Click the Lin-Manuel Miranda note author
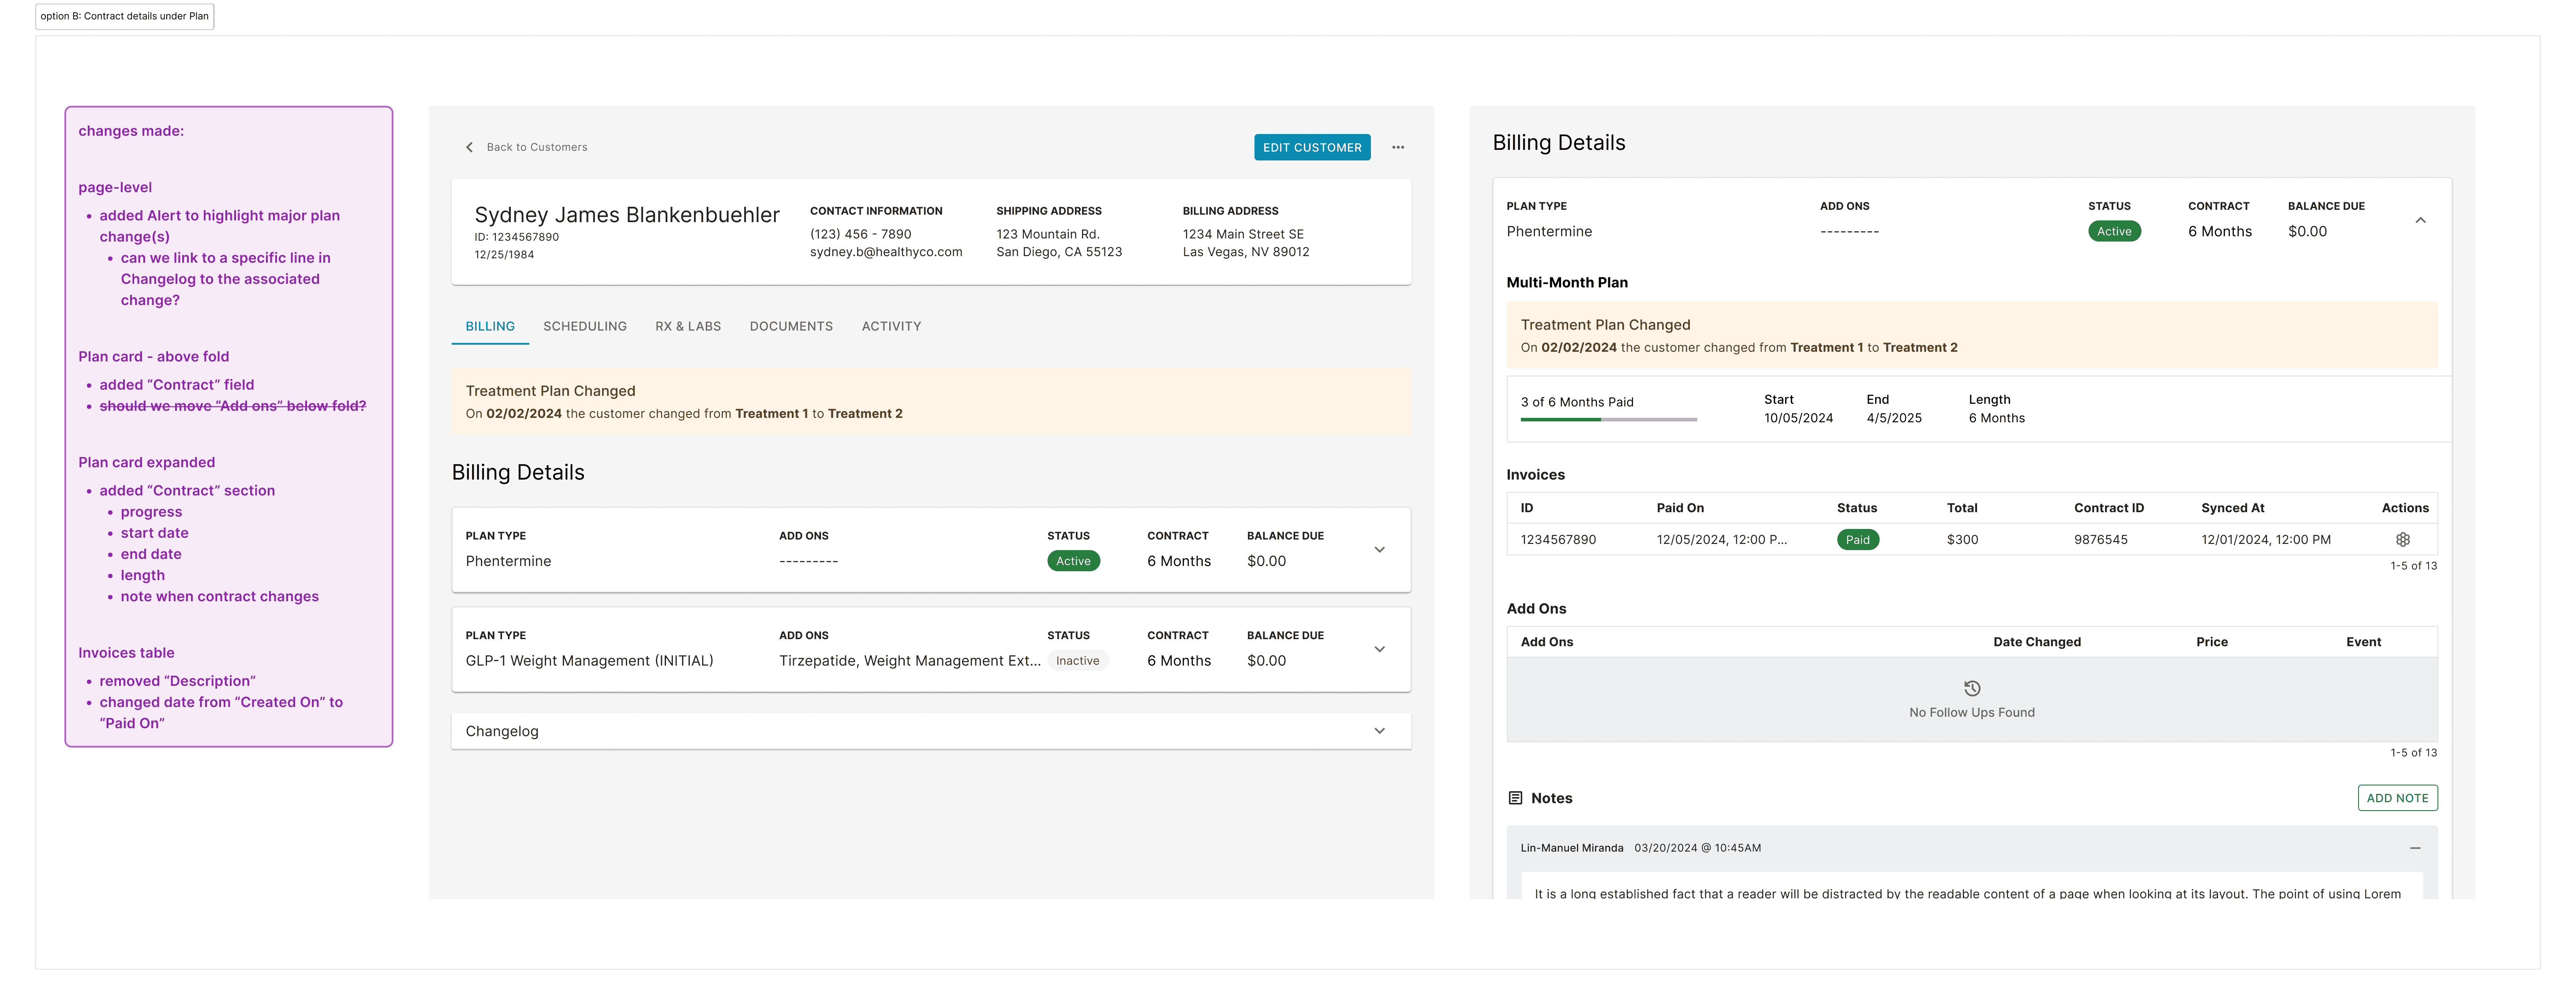 pos(1571,848)
